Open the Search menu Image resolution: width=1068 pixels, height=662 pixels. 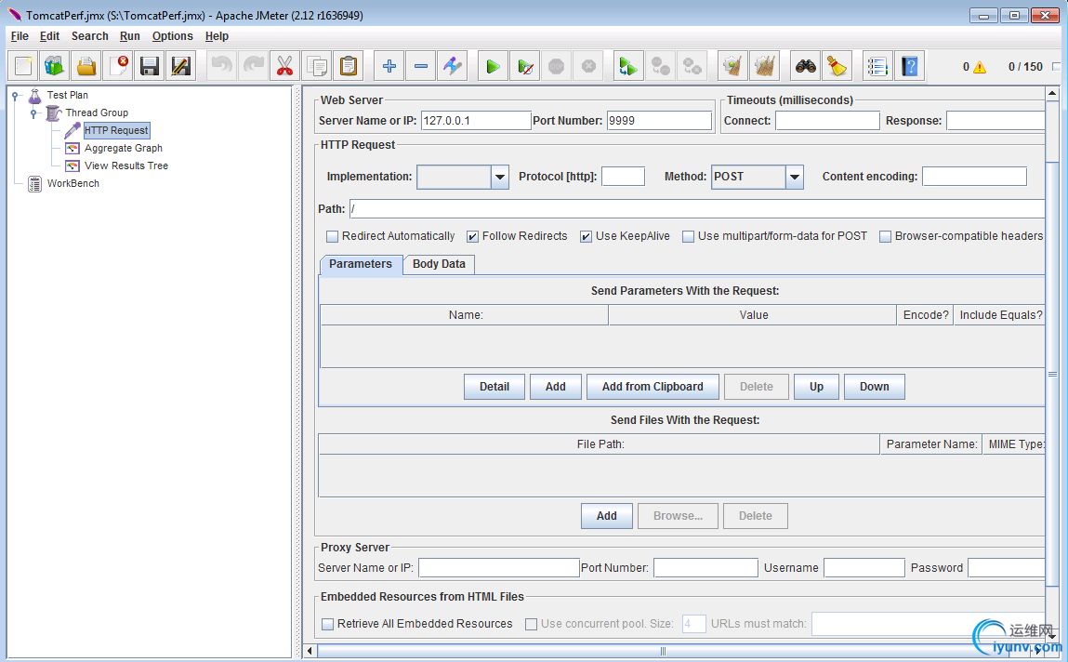(90, 36)
